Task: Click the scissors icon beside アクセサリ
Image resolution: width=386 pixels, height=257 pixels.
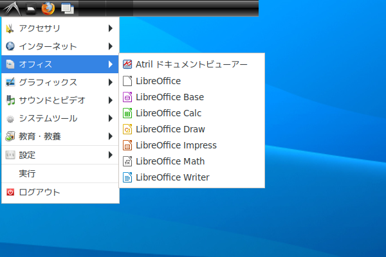Action: pos(10,28)
